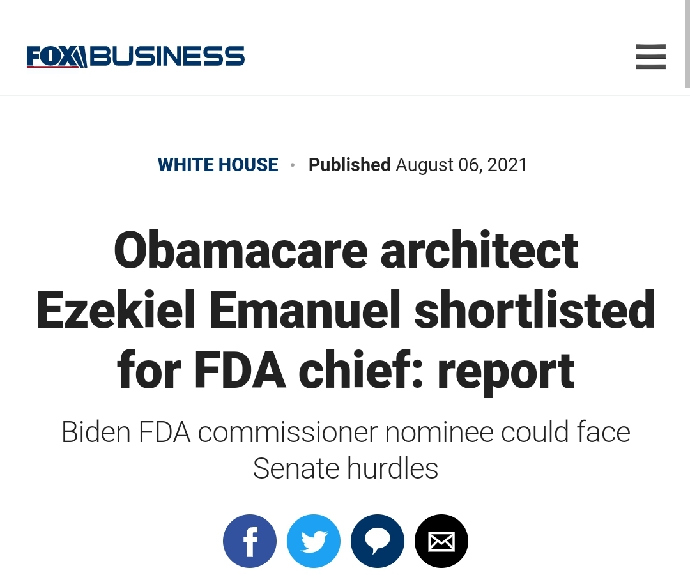Go to the Fox Business homepage via the logo
Viewport: 690px width, 582px height.
click(135, 56)
